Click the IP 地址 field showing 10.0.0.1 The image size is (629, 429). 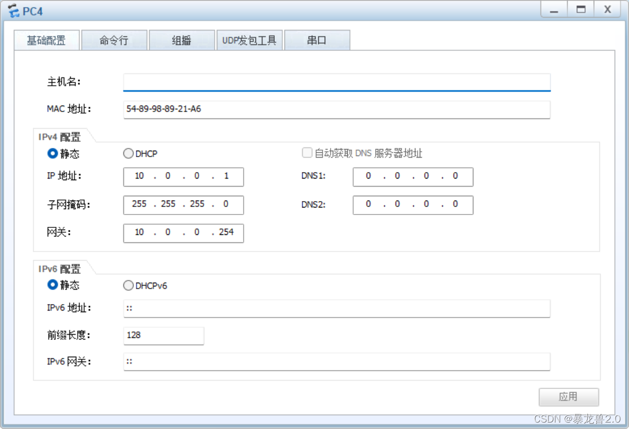click(x=184, y=177)
